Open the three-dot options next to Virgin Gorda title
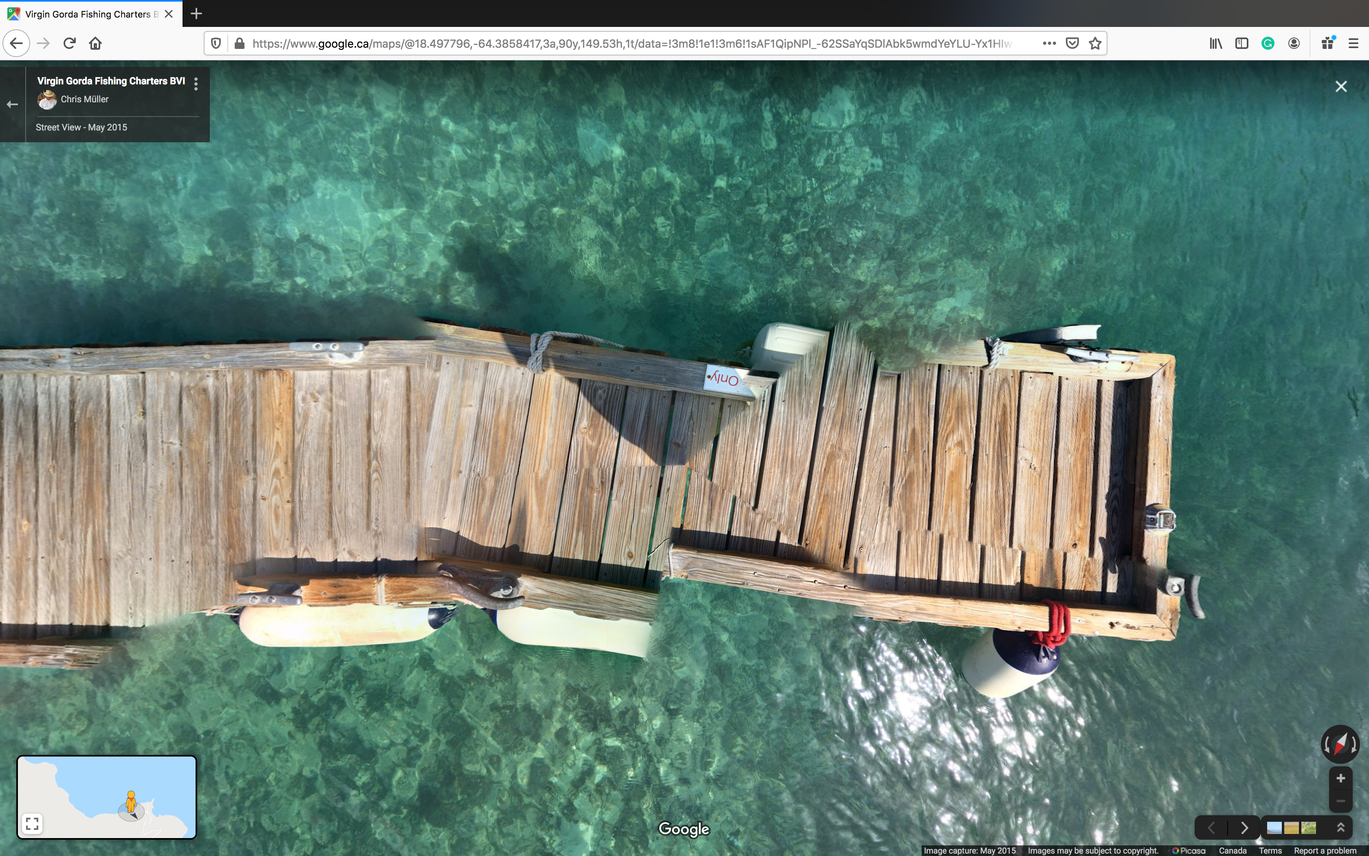The width and height of the screenshot is (1369, 856). [x=196, y=84]
